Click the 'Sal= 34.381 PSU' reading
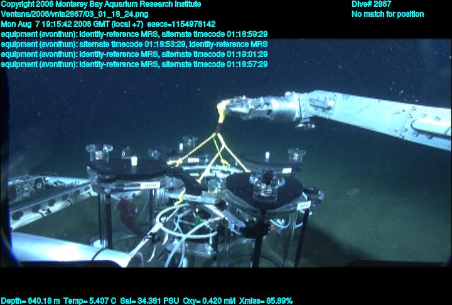 pyautogui.click(x=149, y=301)
